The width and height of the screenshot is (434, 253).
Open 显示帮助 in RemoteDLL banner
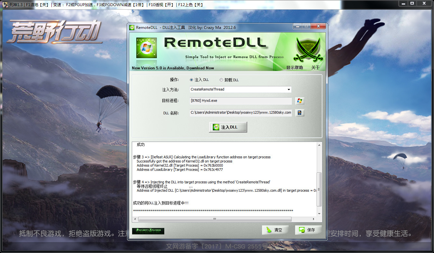point(294,67)
